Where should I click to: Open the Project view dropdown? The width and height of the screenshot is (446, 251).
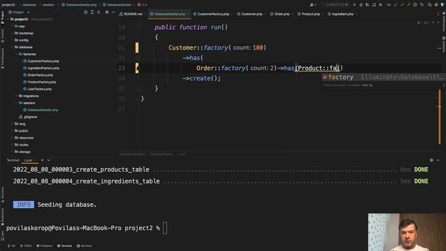19,13
